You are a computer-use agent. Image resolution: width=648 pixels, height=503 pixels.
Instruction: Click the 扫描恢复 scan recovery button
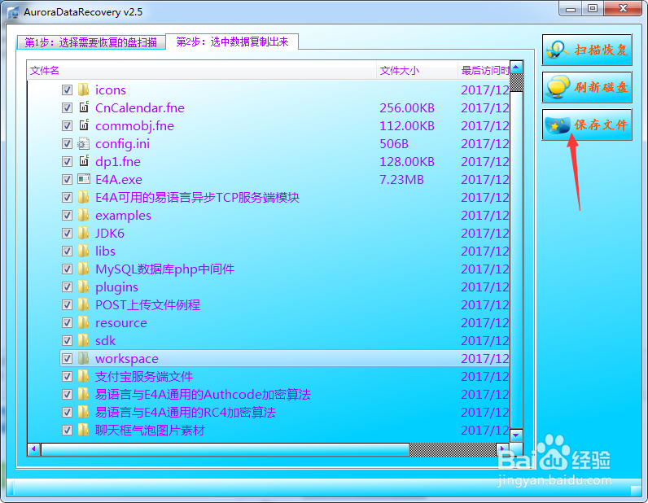587,50
